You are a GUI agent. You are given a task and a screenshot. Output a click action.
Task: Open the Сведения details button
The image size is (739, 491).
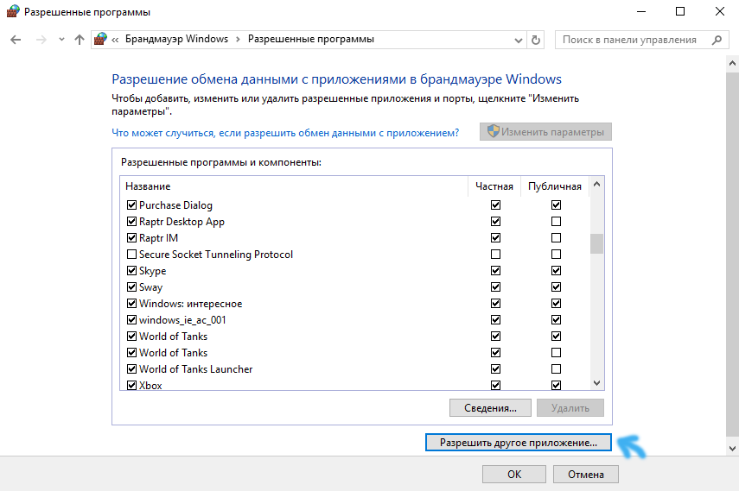point(489,407)
